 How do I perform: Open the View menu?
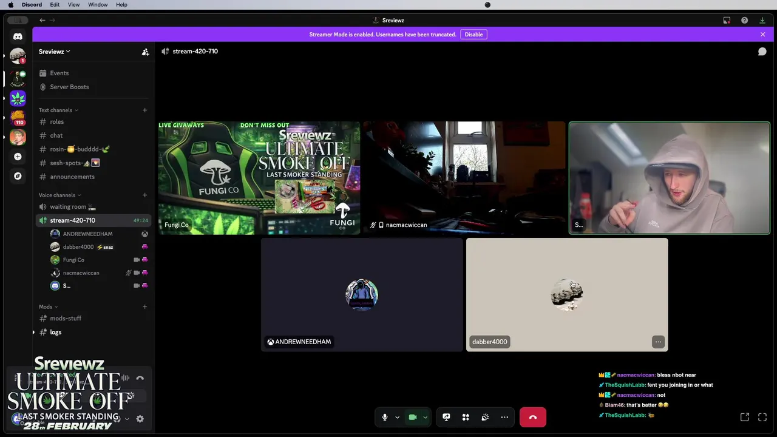[x=73, y=5]
